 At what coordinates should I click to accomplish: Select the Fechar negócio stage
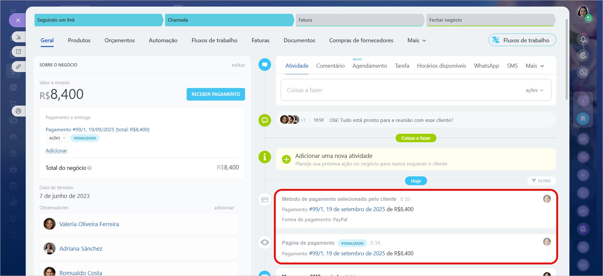tap(491, 20)
